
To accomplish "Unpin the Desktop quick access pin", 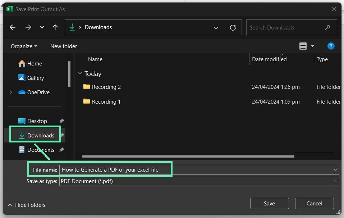I will coord(62,121).
